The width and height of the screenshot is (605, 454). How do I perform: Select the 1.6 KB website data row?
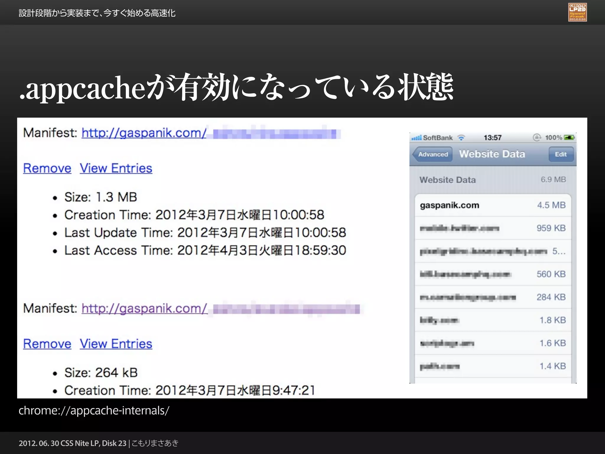click(493, 343)
